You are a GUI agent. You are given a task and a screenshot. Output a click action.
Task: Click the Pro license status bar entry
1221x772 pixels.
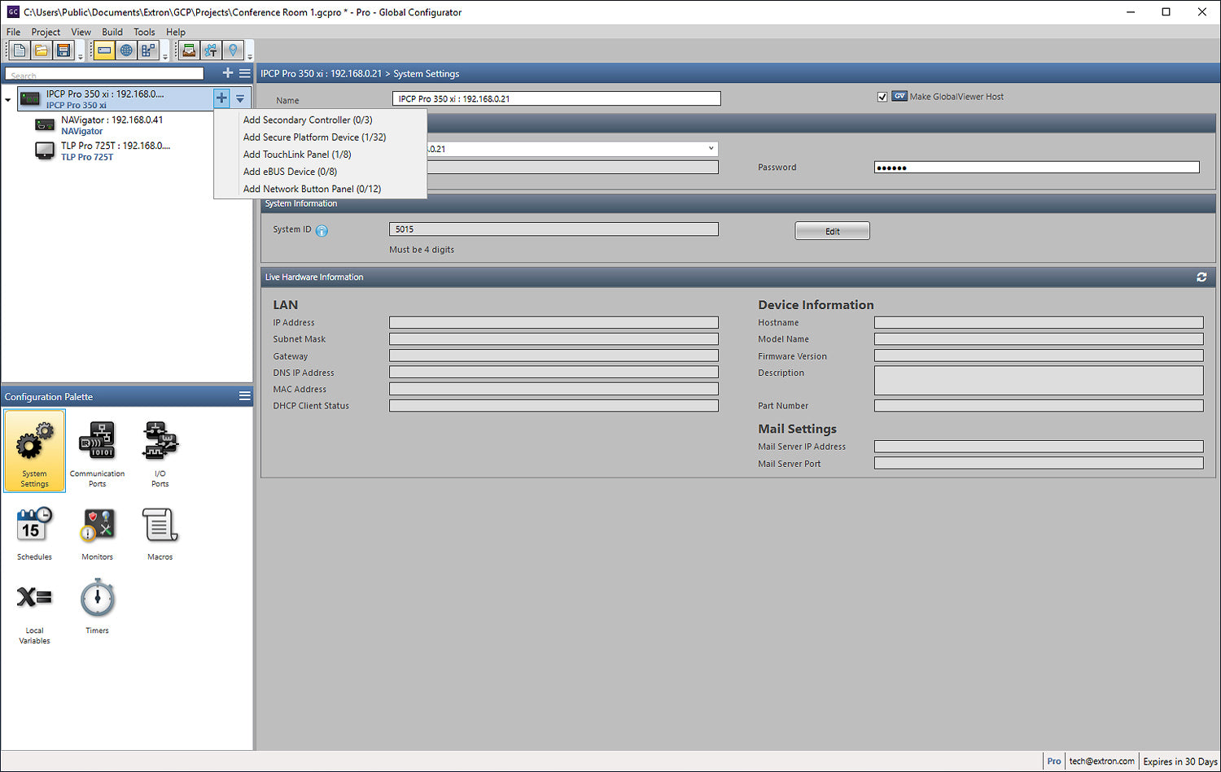point(1054,761)
